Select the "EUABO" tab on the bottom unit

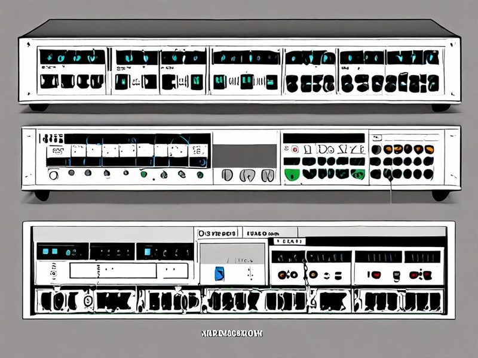coord(262,234)
